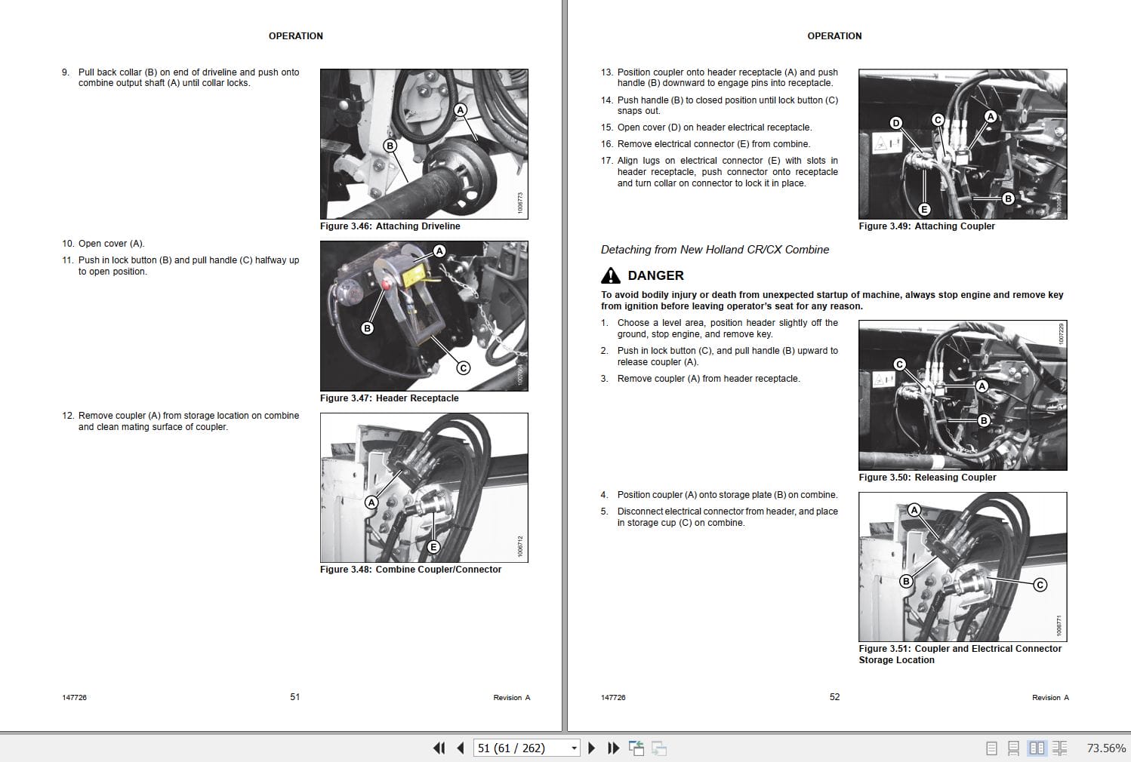Click caption 'Figure 3.48: Combine Coupler/Connector'
1131x762 pixels.
[411, 570]
